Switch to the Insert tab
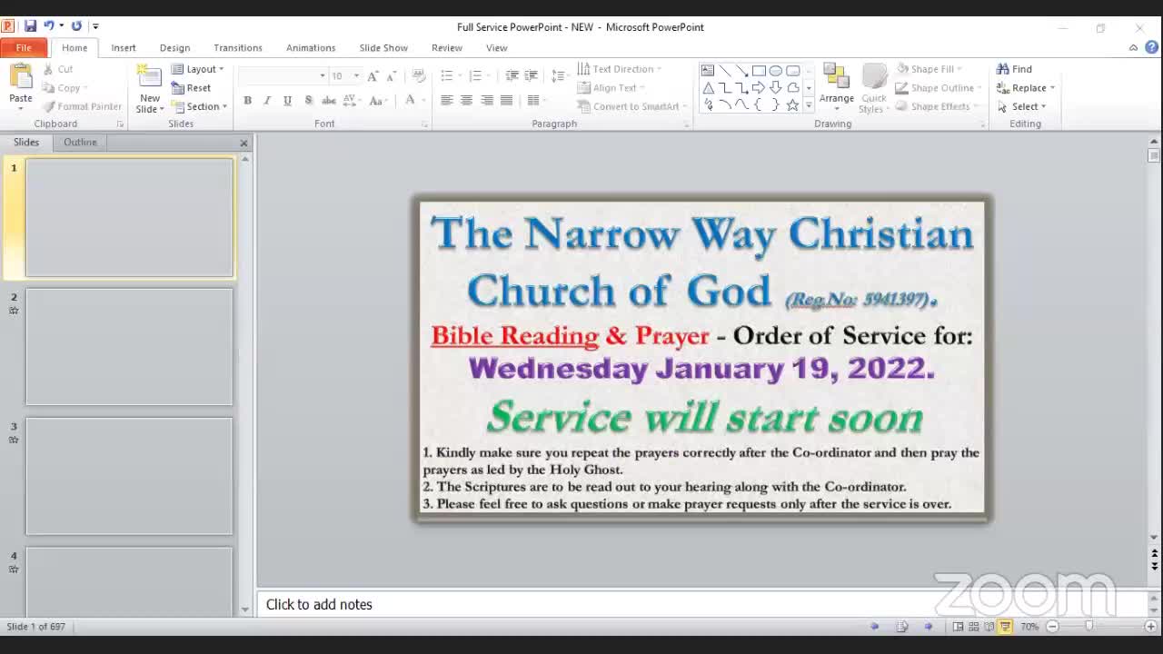 click(x=124, y=48)
